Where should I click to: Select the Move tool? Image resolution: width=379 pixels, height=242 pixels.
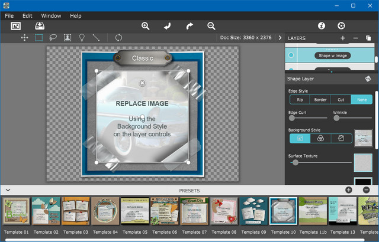pos(24,38)
